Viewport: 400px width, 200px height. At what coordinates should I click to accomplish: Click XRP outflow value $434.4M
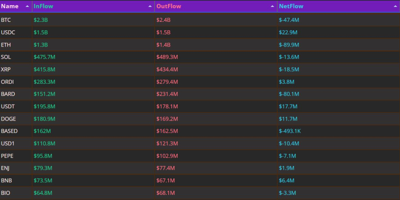tap(167, 69)
